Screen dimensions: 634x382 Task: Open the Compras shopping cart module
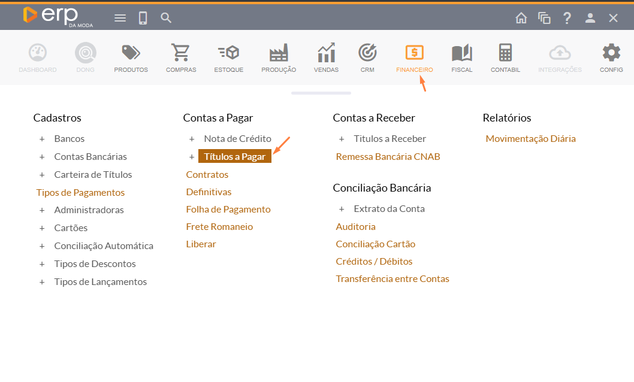point(180,54)
